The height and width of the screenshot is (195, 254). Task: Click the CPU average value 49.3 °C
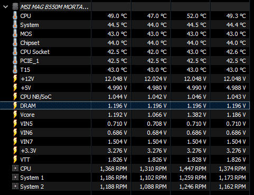236,16
